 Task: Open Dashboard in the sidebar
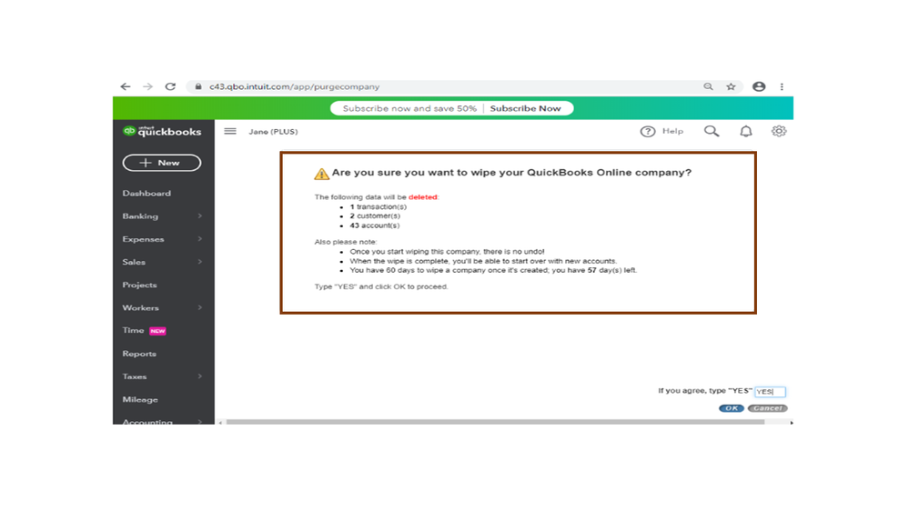coord(146,193)
